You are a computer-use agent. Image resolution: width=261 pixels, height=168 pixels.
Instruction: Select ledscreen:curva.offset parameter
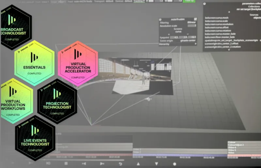coord(217,27)
